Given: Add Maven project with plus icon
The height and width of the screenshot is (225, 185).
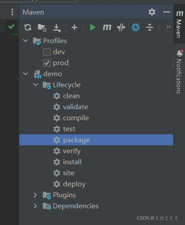Looking at the screenshot, I should [74, 27].
